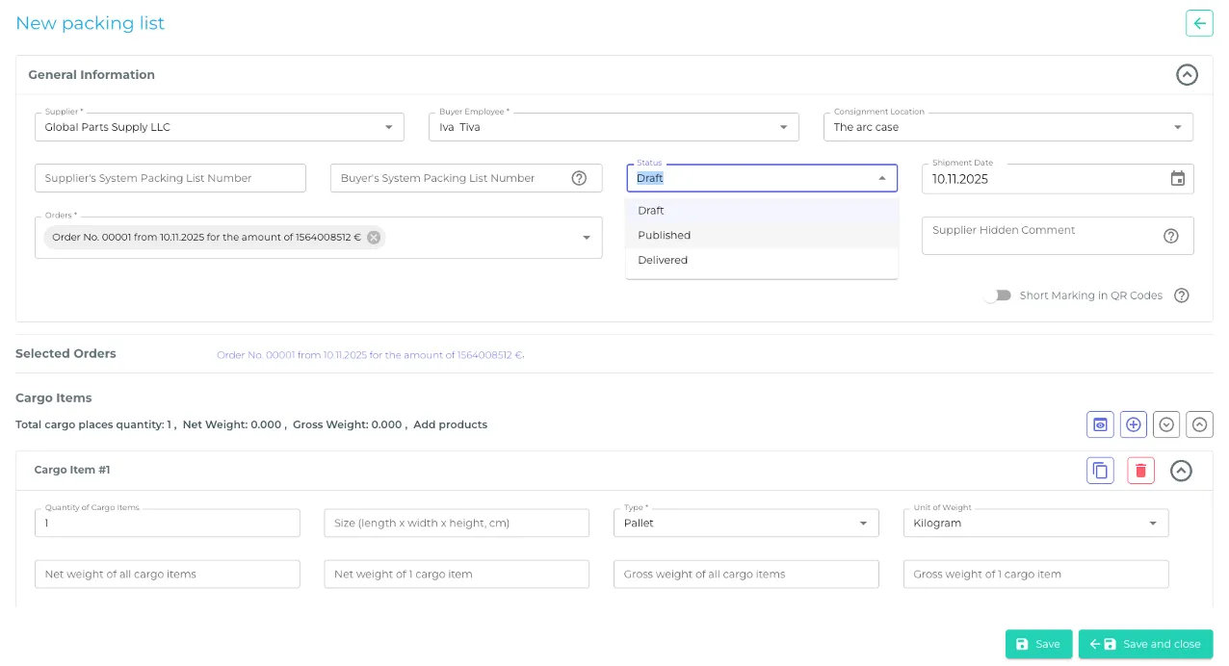This screenshot has height=666, width=1229.
Task: Open the Supplier dropdown
Action: 220,127
